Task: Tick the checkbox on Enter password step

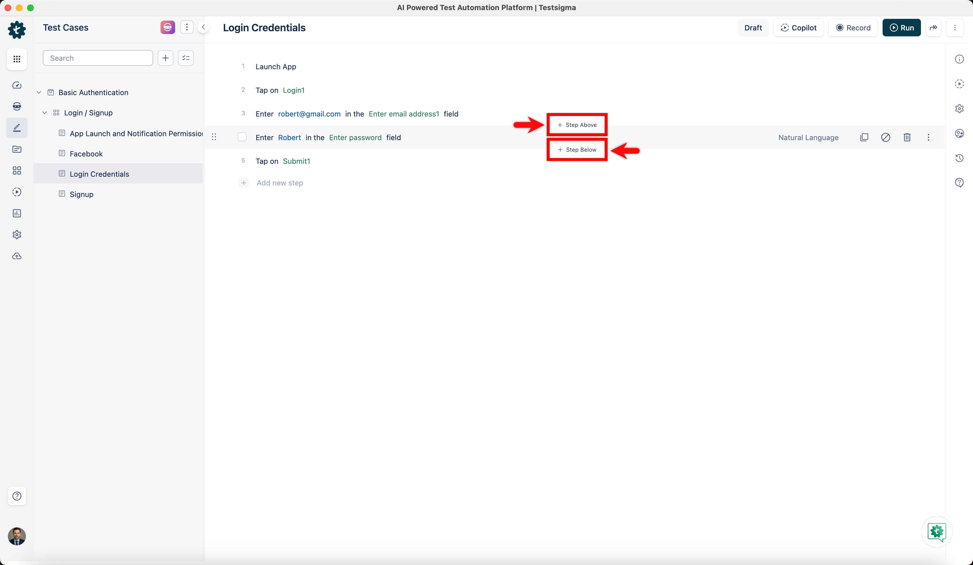Action: pyautogui.click(x=242, y=137)
